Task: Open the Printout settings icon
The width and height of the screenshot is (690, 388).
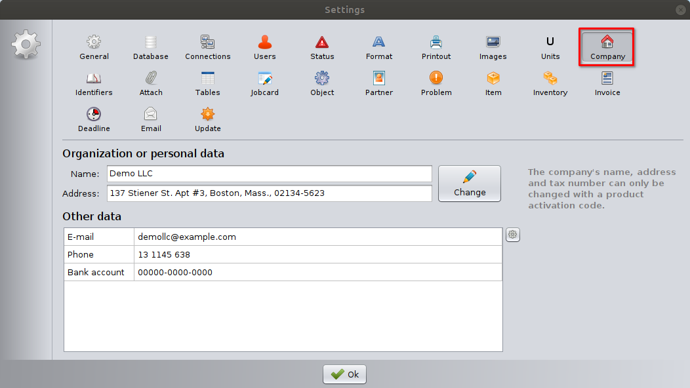Action: point(436,48)
